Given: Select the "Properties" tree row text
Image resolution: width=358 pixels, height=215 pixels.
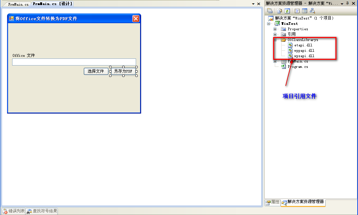Looking at the screenshot, I should (x=298, y=29).
